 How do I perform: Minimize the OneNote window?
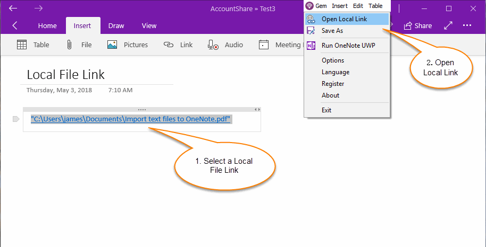tap(424, 8)
